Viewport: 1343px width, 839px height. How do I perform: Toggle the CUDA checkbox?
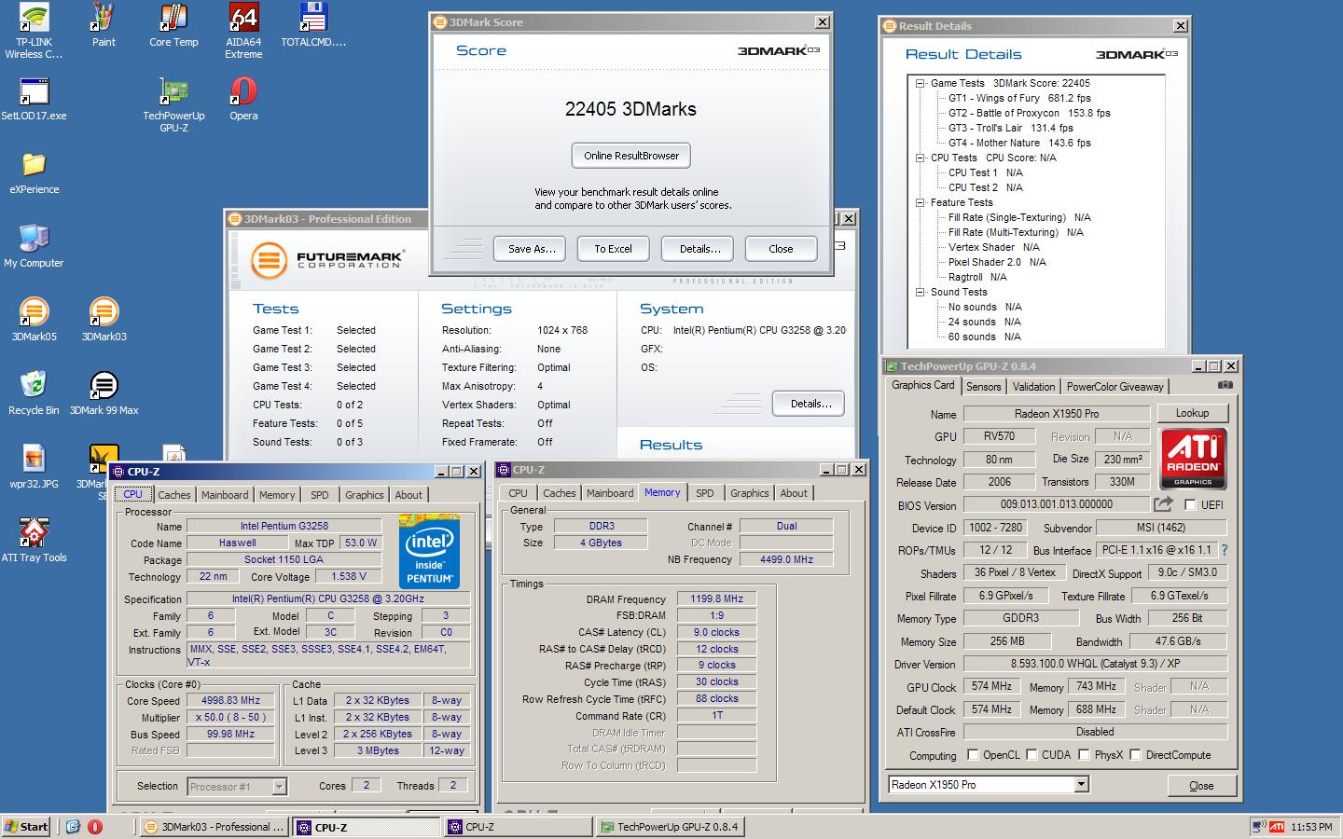1031,754
